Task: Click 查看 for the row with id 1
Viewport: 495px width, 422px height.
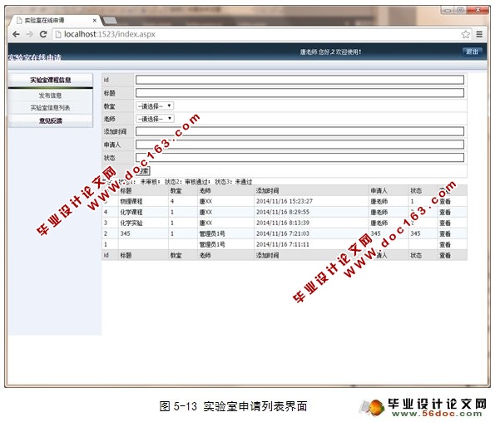Action: coord(445,244)
